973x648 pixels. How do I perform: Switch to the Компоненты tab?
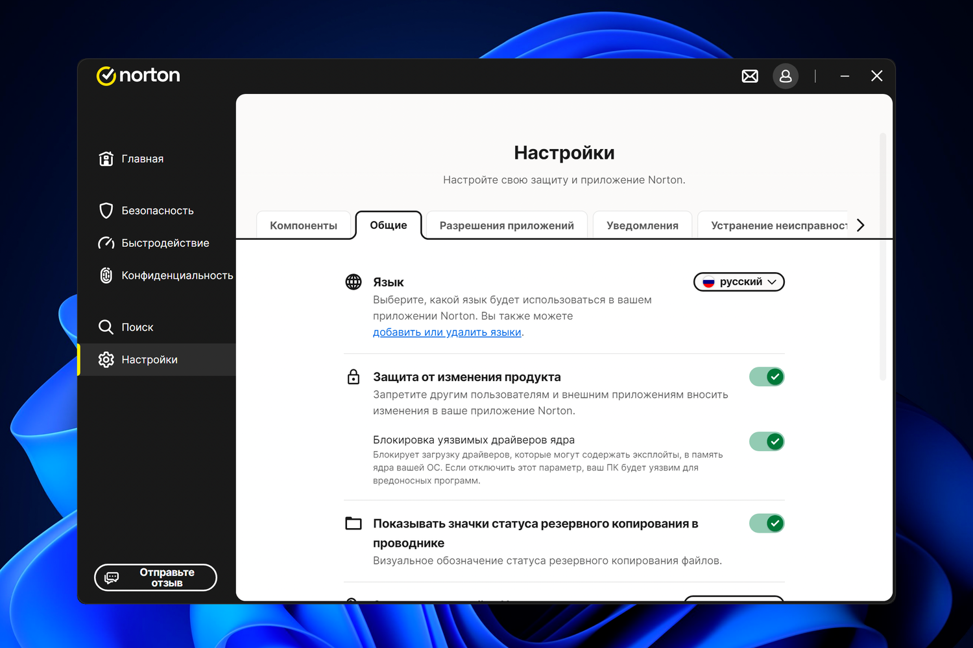(304, 226)
